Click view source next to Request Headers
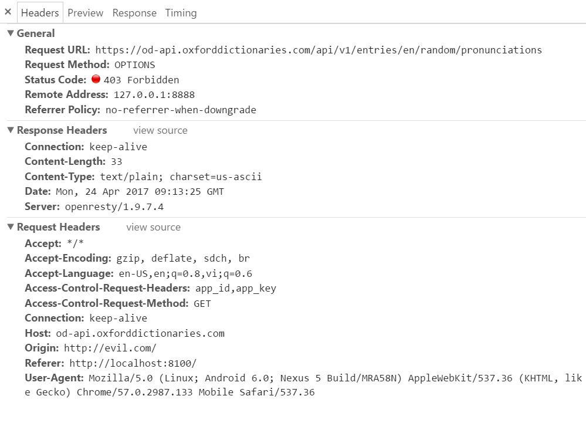The width and height of the screenshot is (586, 423). coord(153,227)
